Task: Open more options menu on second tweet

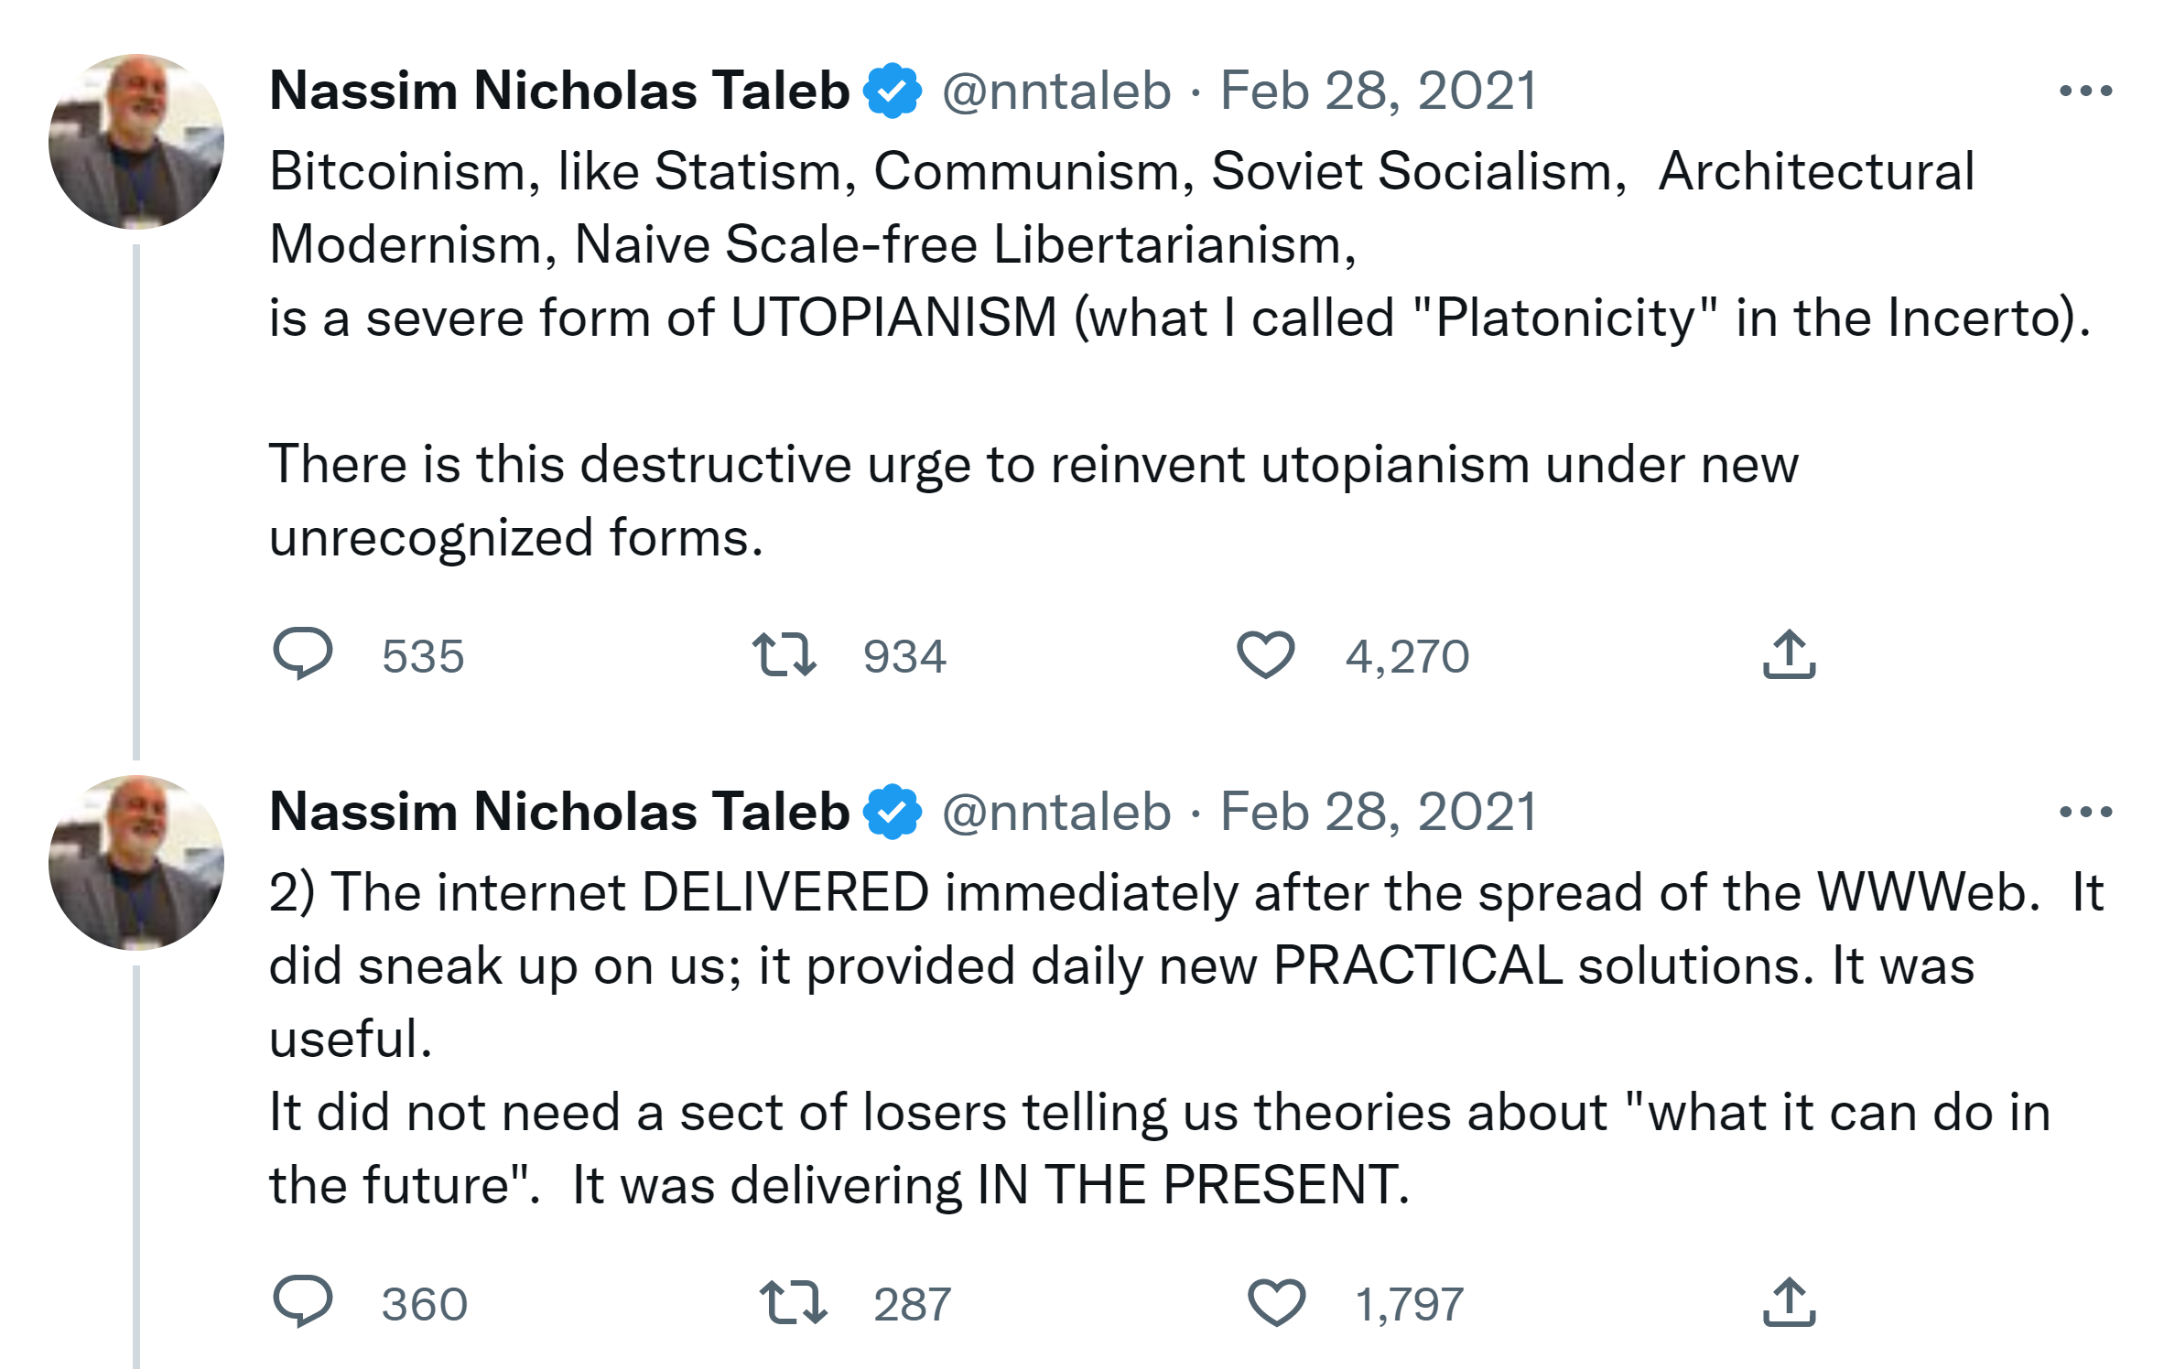Action: (x=2084, y=812)
